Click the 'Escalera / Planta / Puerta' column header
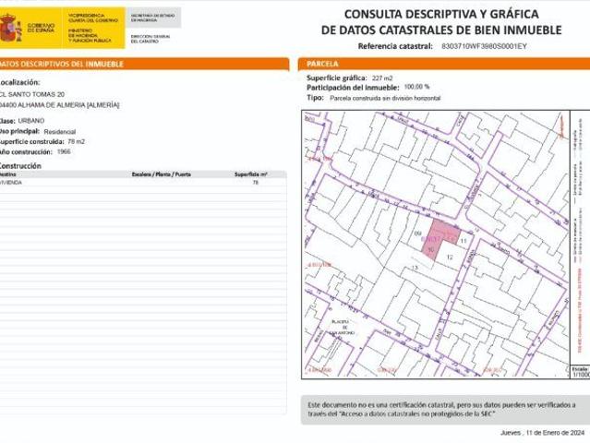The image size is (590, 443). pyautogui.click(x=162, y=174)
